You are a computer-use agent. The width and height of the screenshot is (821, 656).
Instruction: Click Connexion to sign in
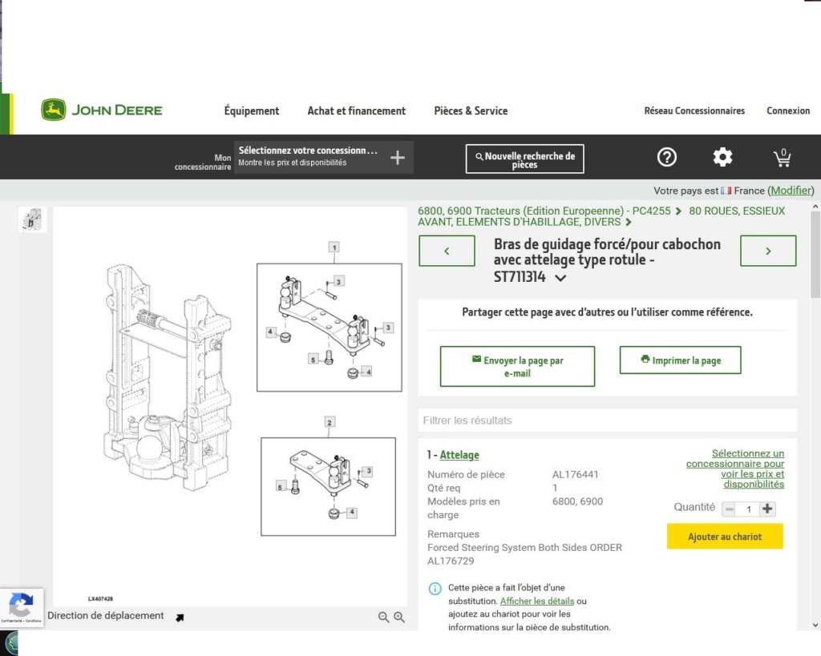(788, 111)
